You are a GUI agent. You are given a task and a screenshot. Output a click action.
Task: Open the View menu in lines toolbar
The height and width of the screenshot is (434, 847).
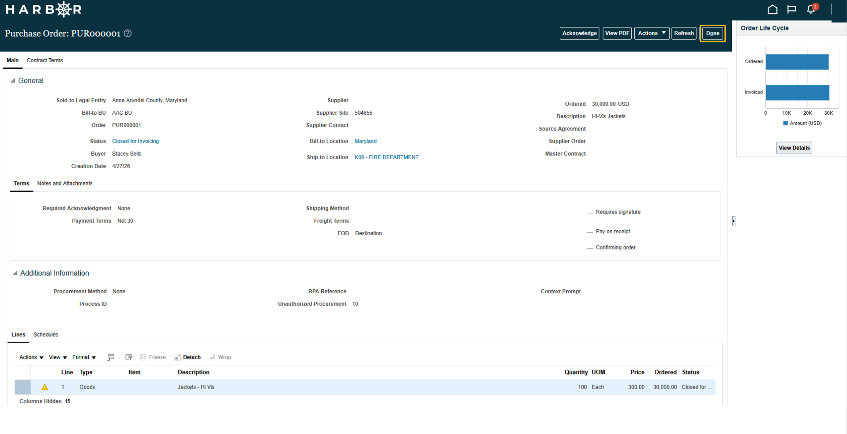click(58, 357)
